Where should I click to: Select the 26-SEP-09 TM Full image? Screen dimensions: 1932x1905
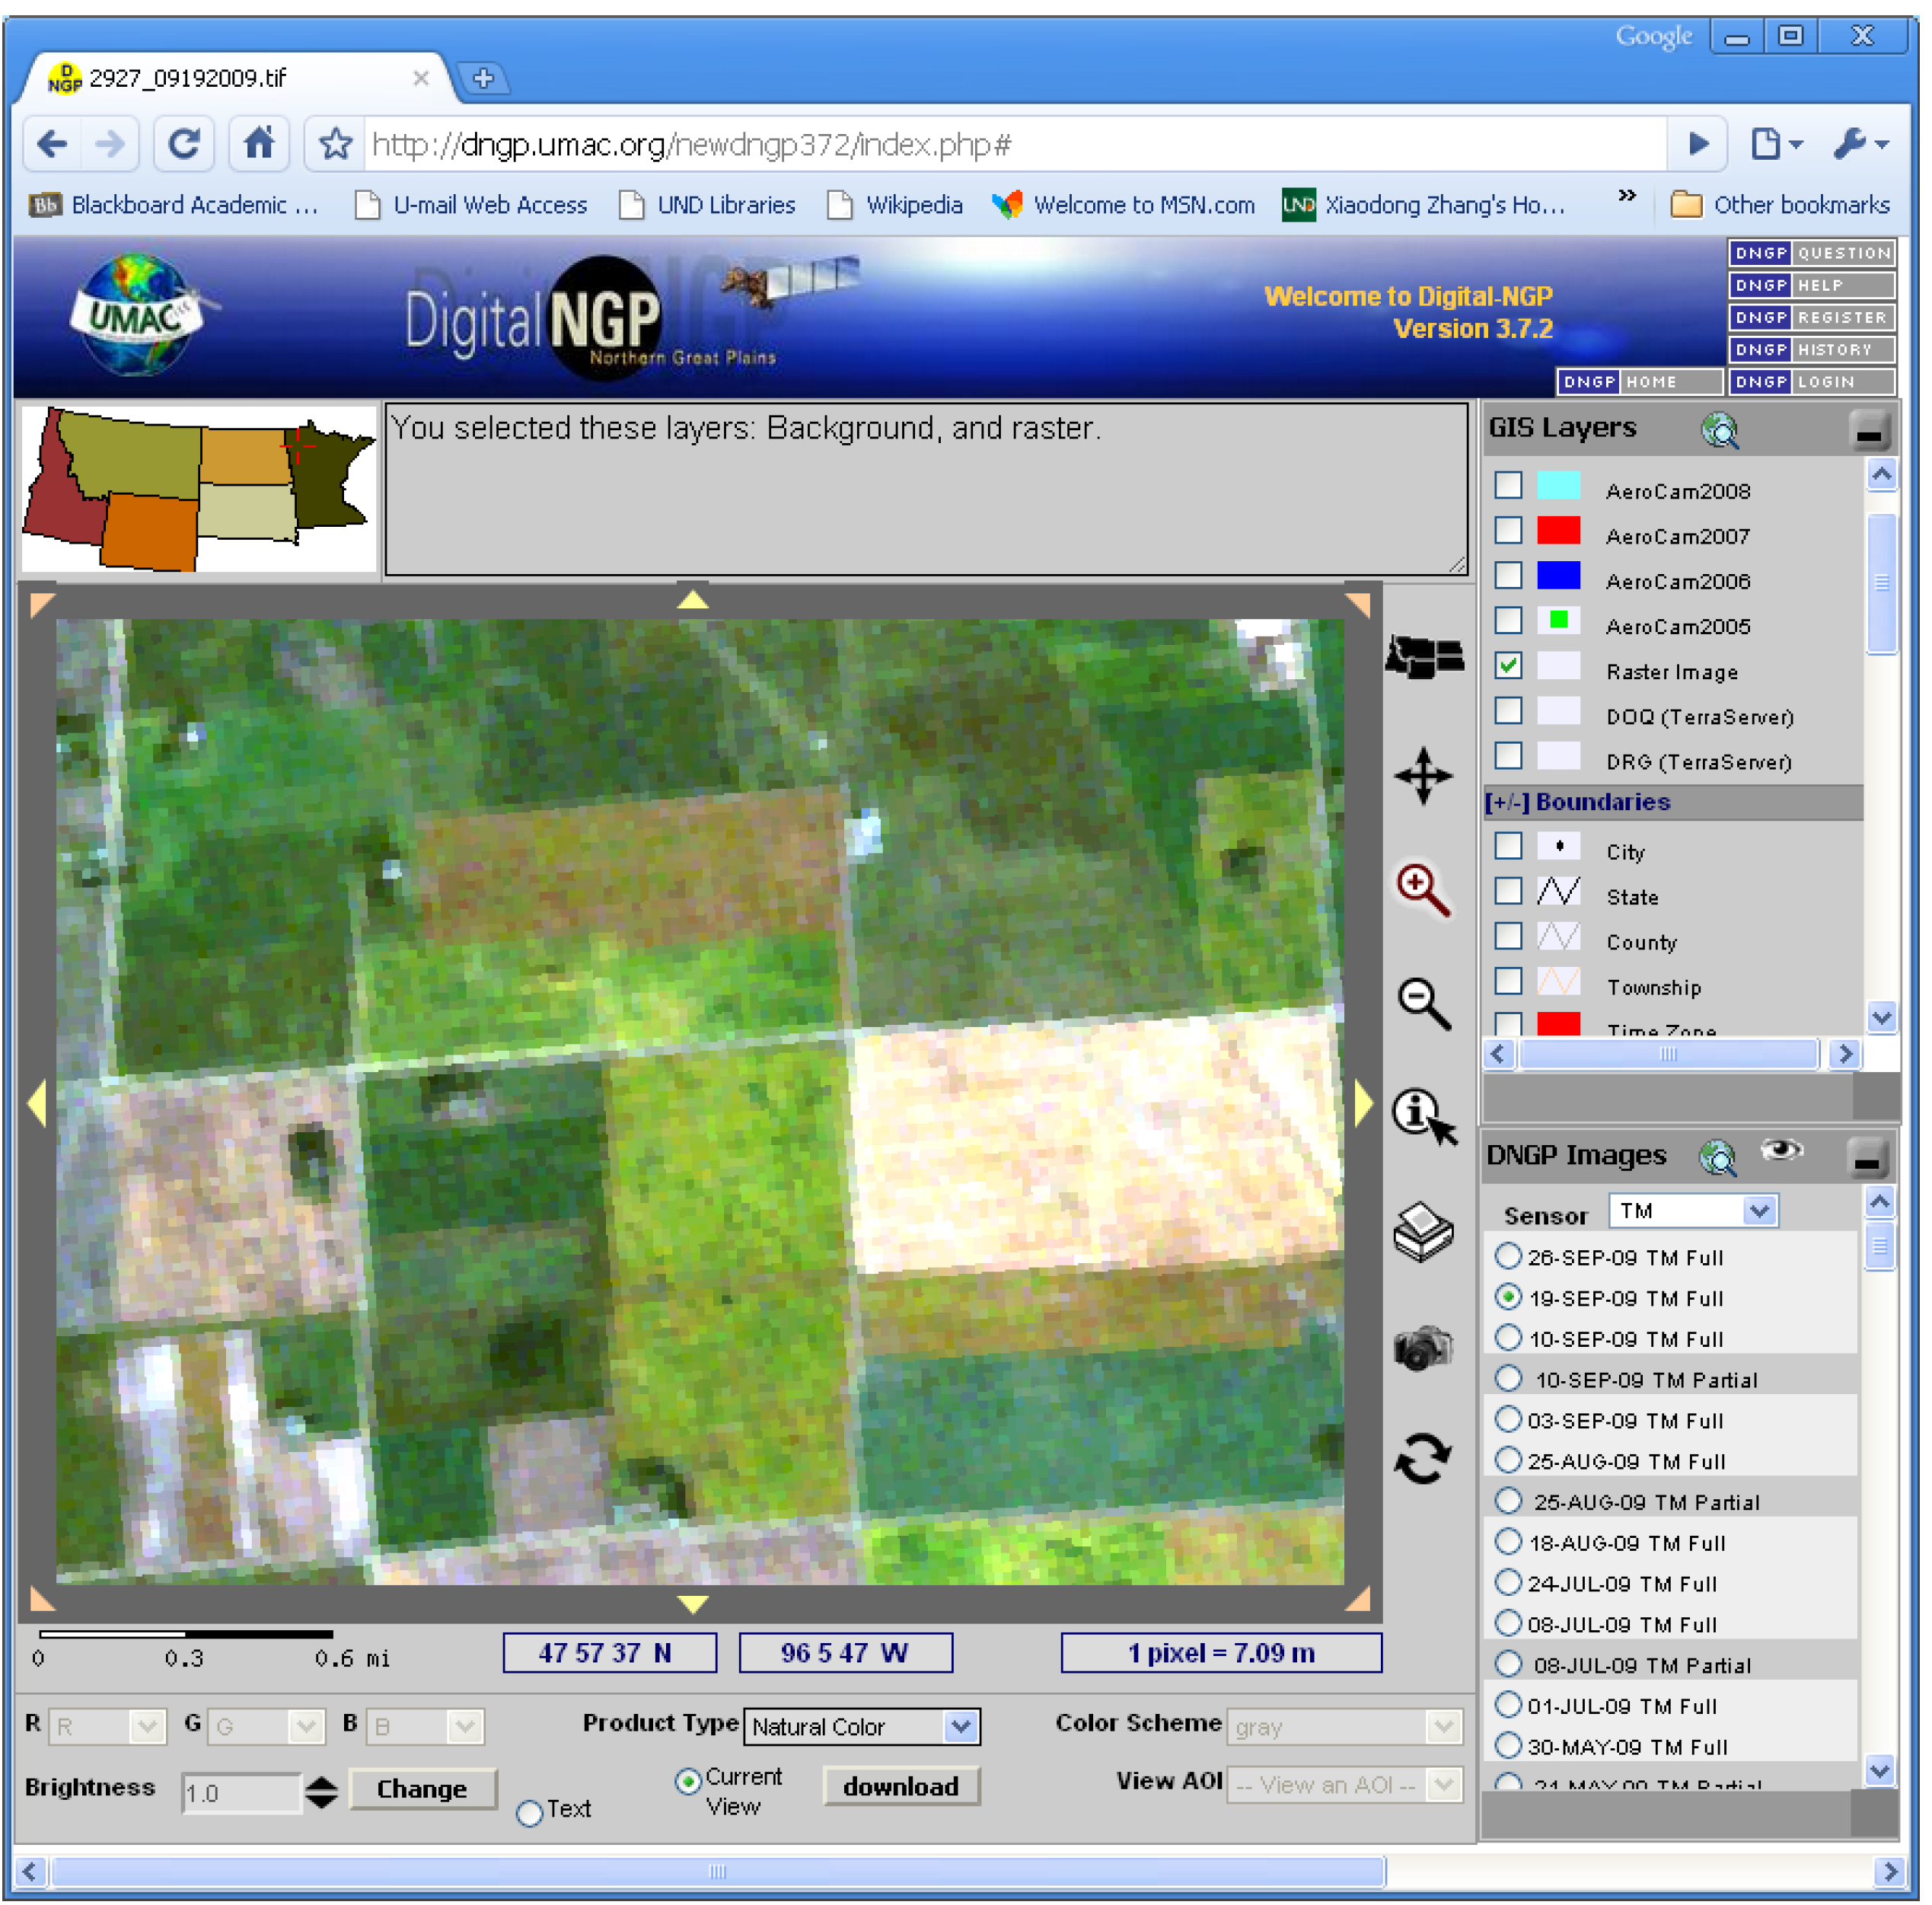pos(1509,1256)
